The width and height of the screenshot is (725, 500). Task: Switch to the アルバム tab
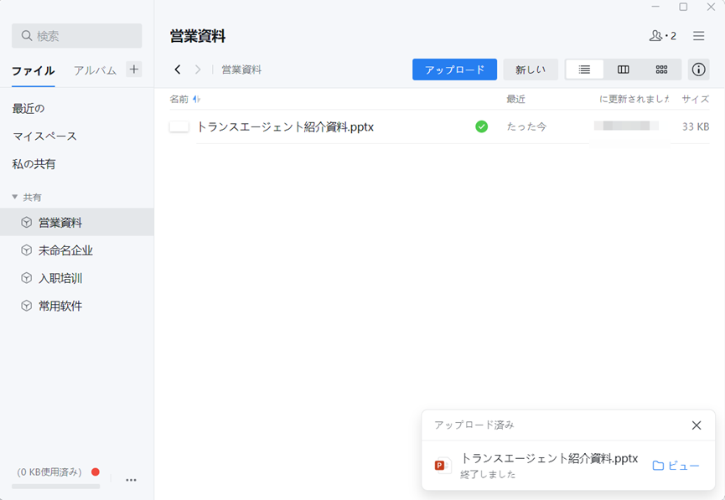[x=95, y=70]
